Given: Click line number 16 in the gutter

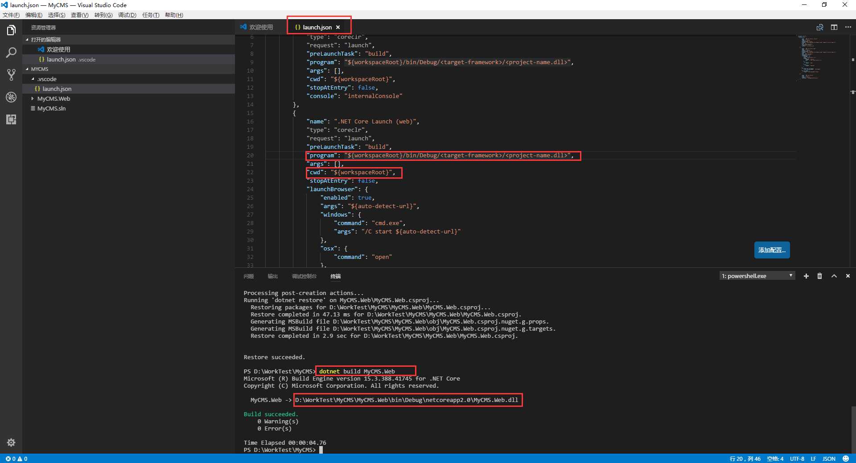Looking at the screenshot, I should 250,122.
